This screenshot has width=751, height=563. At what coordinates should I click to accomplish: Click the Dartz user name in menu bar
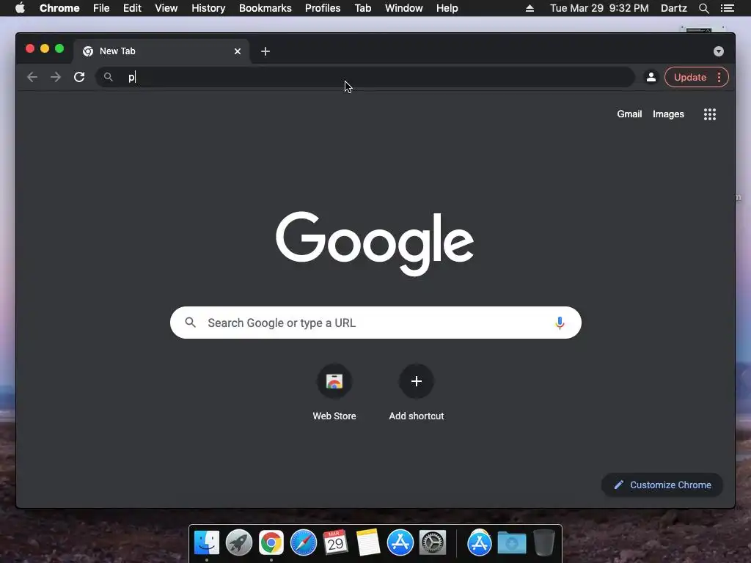674,8
